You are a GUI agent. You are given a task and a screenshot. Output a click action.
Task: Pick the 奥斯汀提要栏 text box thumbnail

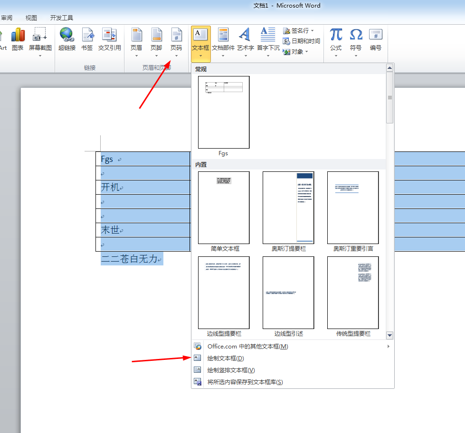(288, 208)
